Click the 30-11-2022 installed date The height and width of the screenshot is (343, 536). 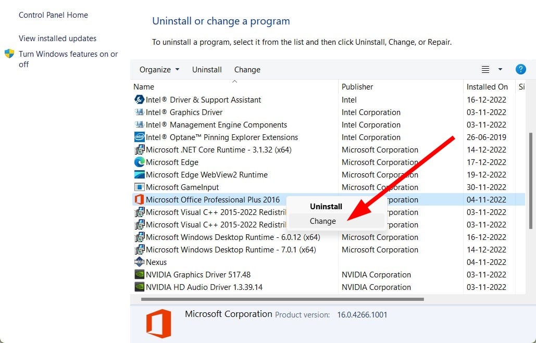click(487, 187)
